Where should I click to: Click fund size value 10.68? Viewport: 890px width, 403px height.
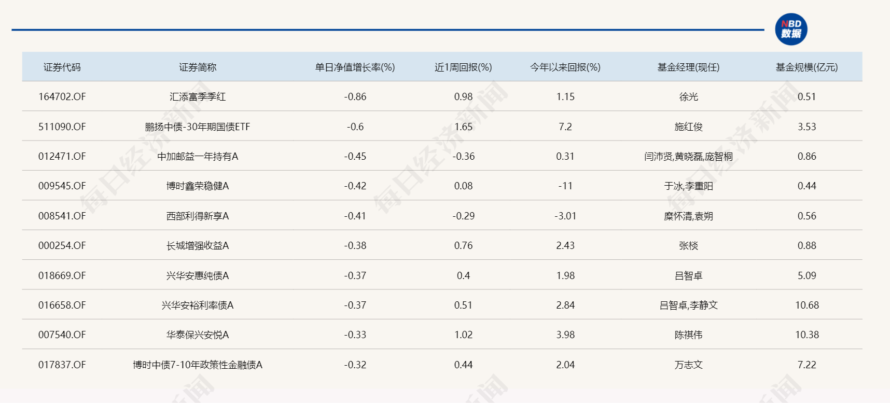[x=807, y=305]
